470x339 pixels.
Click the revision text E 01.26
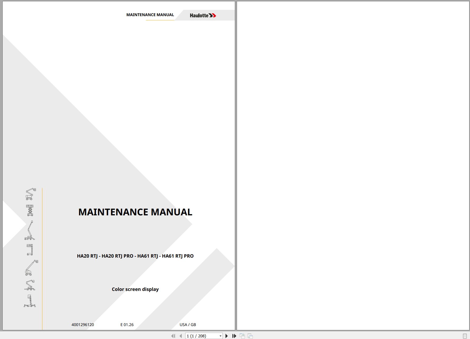pyautogui.click(x=127, y=325)
